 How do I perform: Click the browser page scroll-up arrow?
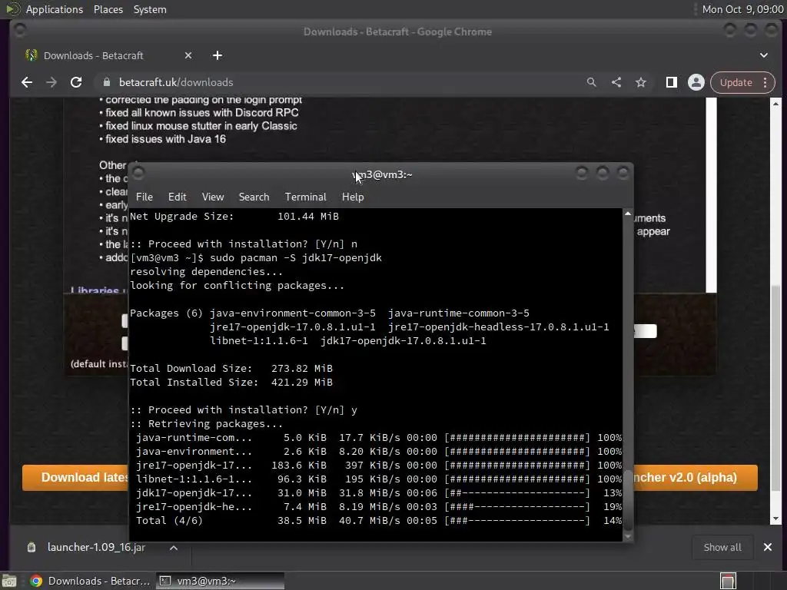click(775, 104)
